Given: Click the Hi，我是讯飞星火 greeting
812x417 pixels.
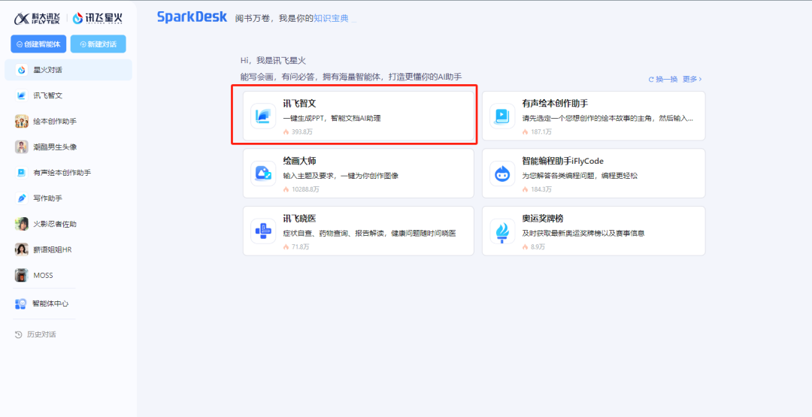Looking at the screenshot, I should [x=273, y=61].
